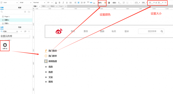
Task: Toggle underline formatting
Action: click(x=67, y=3)
